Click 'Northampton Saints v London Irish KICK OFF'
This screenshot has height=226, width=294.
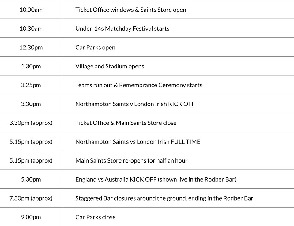135,104
